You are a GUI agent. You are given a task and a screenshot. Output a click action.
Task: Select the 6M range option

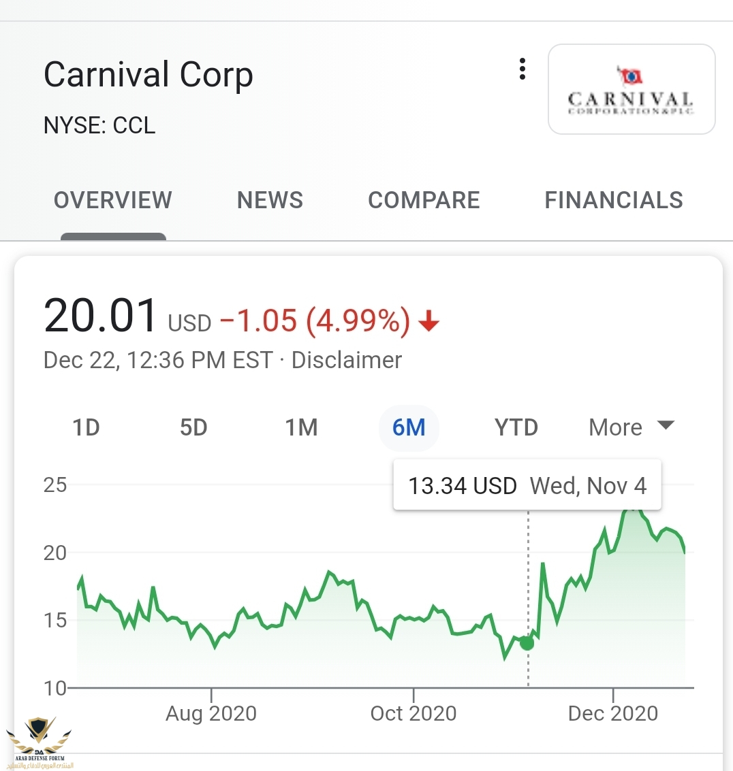pos(409,428)
